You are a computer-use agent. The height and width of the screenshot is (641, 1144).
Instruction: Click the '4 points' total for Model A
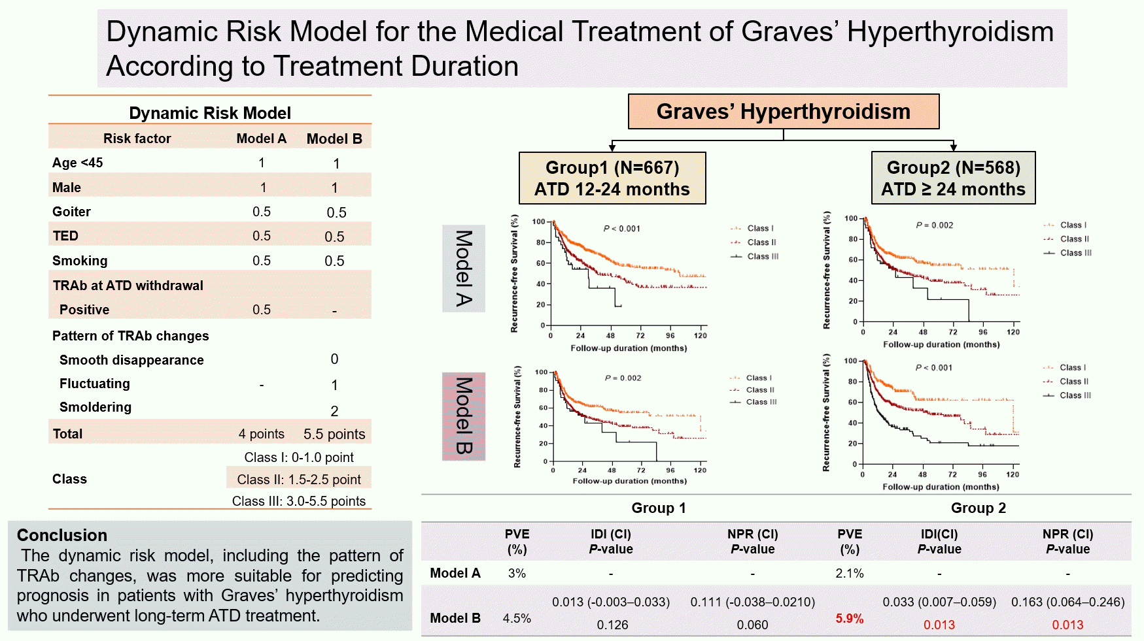click(262, 434)
